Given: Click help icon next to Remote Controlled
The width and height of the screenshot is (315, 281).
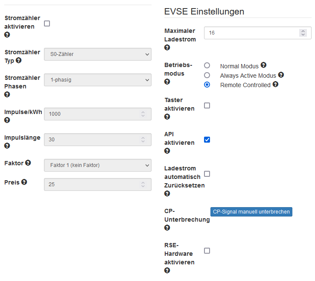Looking at the screenshot, I should point(275,85).
